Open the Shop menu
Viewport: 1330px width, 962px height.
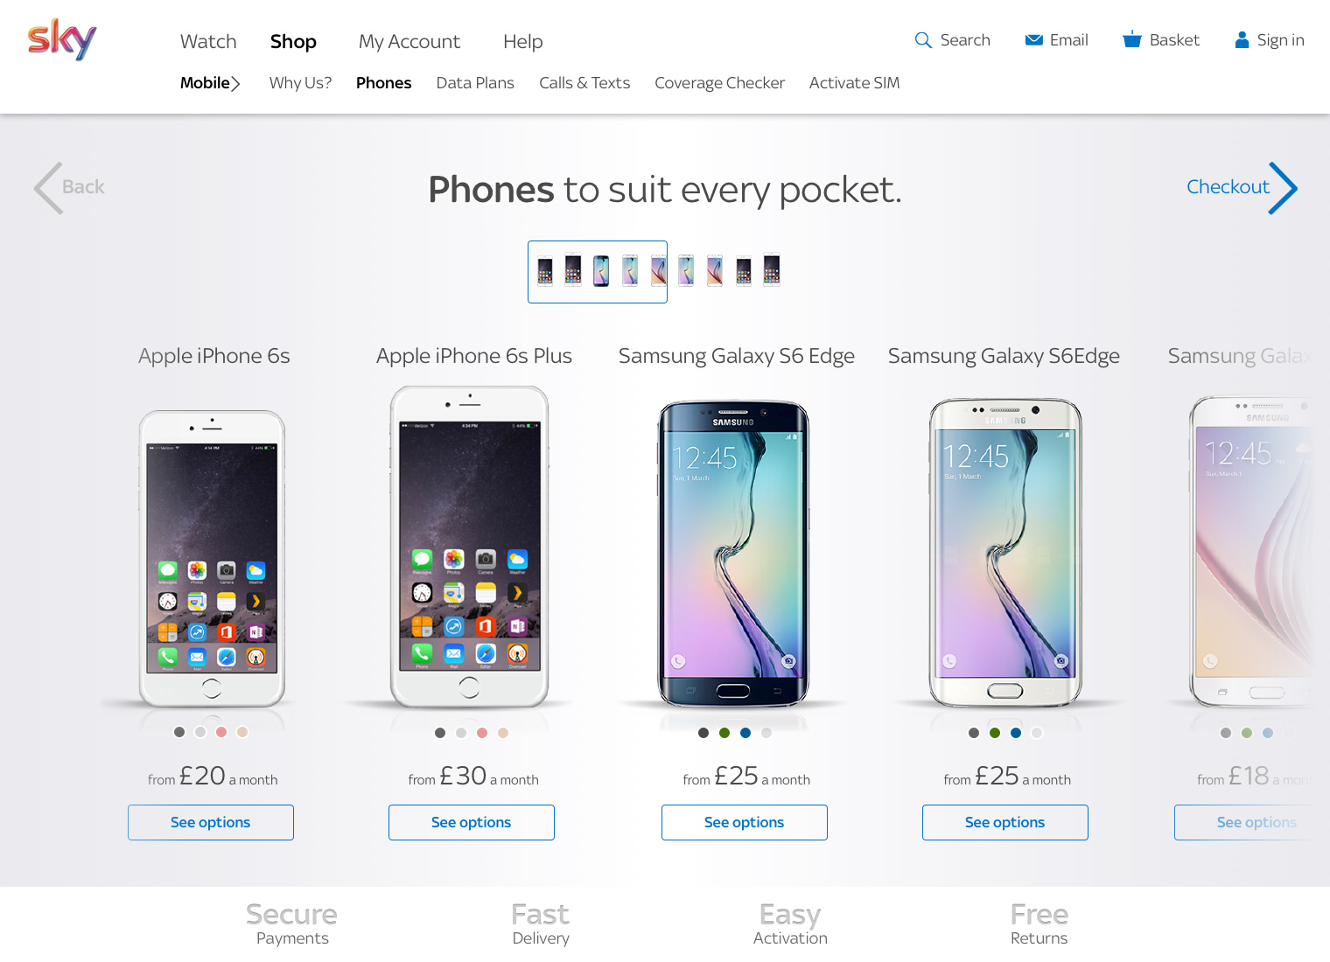point(293,41)
